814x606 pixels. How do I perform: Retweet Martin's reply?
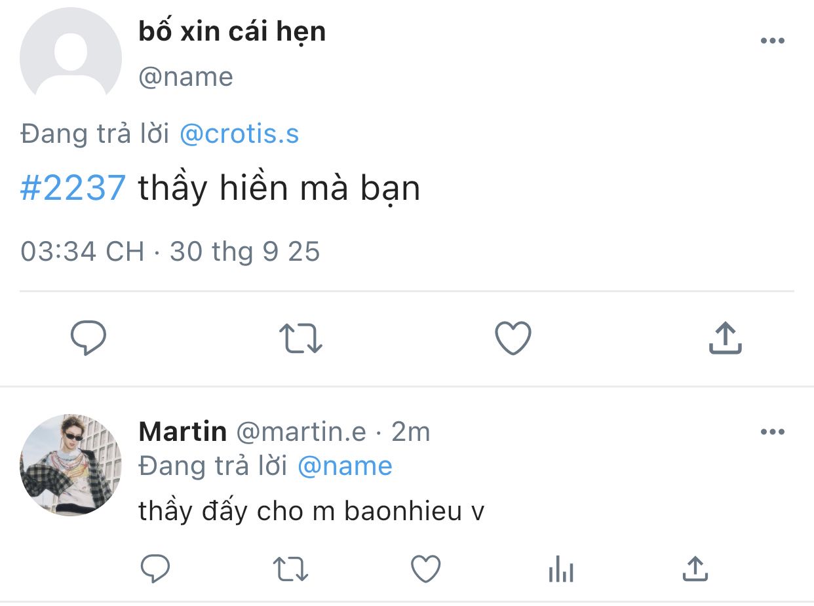click(290, 569)
